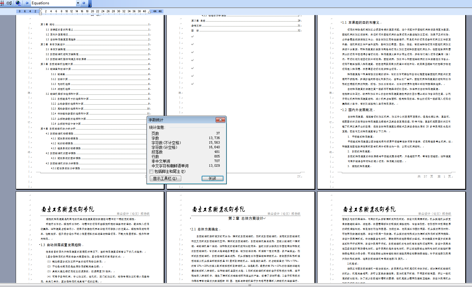Image resolution: width=472 pixels, height=287 pixels.
Task: Click the right indent marker on ruler
Action: click(150, 12)
